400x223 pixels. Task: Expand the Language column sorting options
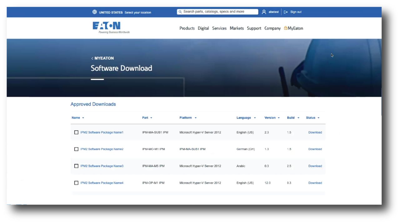point(254,118)
